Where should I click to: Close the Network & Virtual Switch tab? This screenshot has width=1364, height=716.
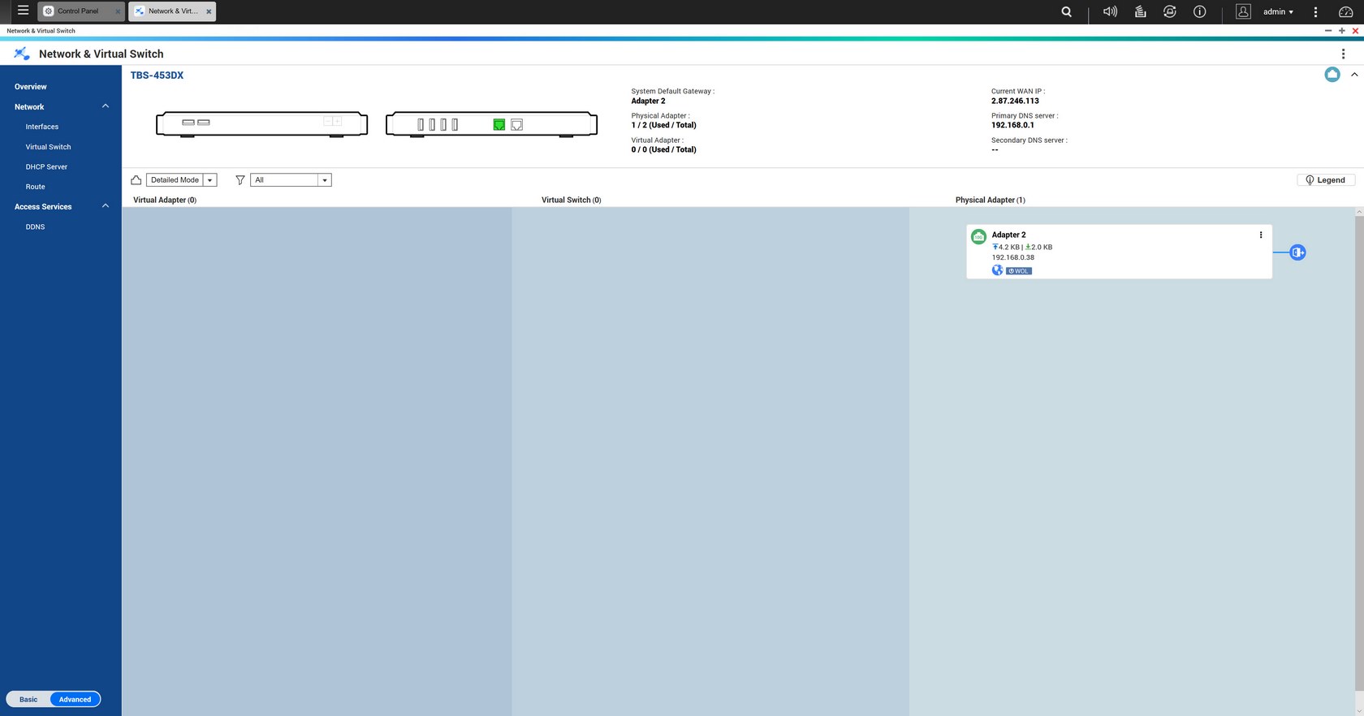click(x=209, y=11)
